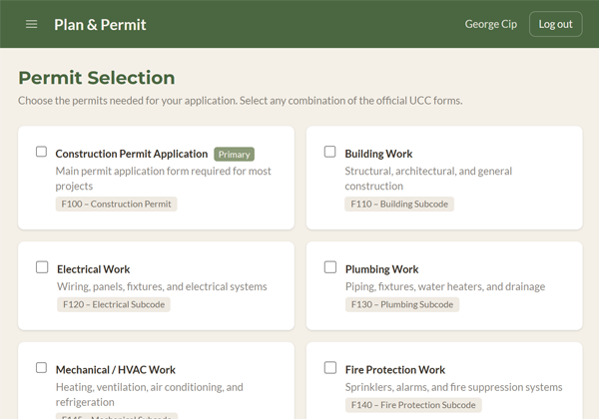Check the Construction Permit Application box
This screenshot has width=599, height=419.
pos(41,152)
